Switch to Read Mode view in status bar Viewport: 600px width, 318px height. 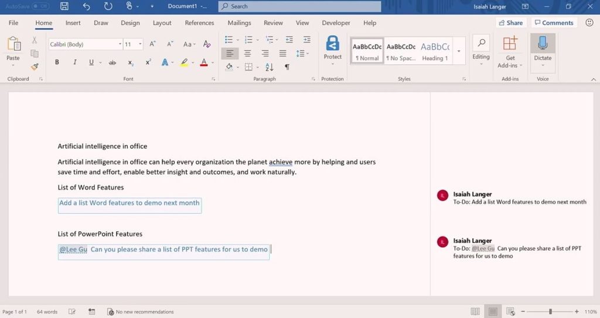(475, 312)
